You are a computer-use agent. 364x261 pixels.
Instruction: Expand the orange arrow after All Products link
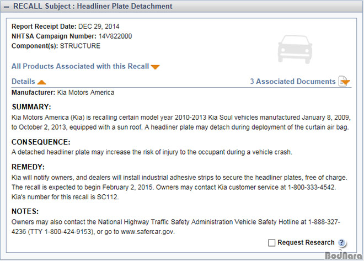click(155, 67)
